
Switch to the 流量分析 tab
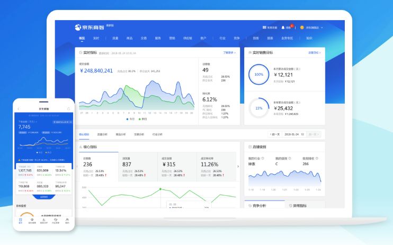coord(102,134)
